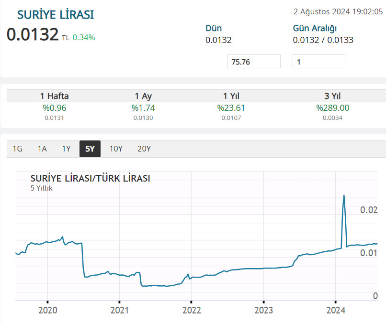
Task: Click the 2021 x-axis label
Action: coord(119,310)
